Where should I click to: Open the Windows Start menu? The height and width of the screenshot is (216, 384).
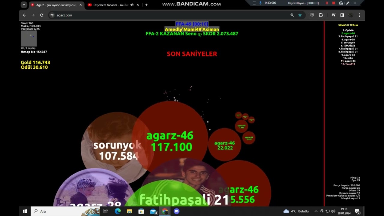tap(25, 211)
